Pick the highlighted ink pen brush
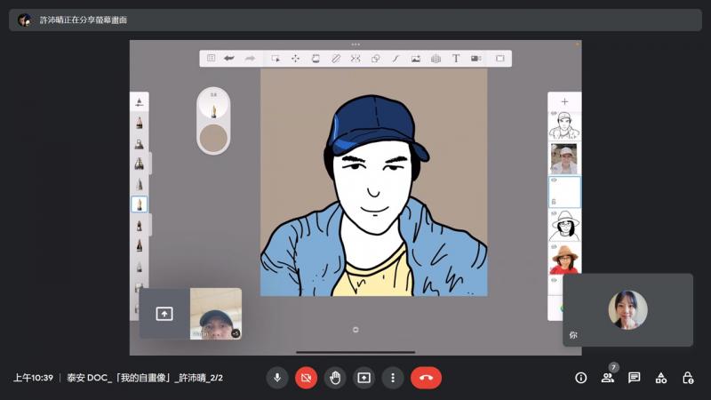The width and height of the screenshot is (711, 400). (140, 204)
